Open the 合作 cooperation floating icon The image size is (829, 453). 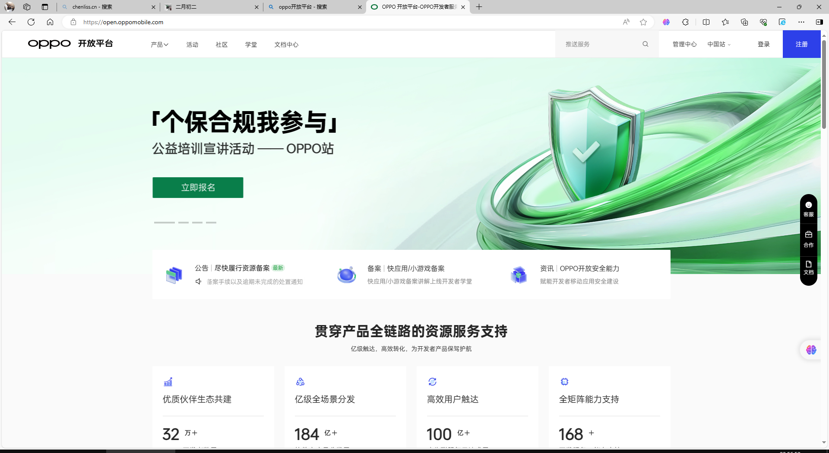[808, 239]
